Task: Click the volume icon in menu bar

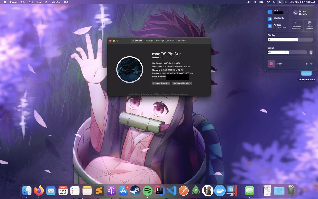Action: 249,2
